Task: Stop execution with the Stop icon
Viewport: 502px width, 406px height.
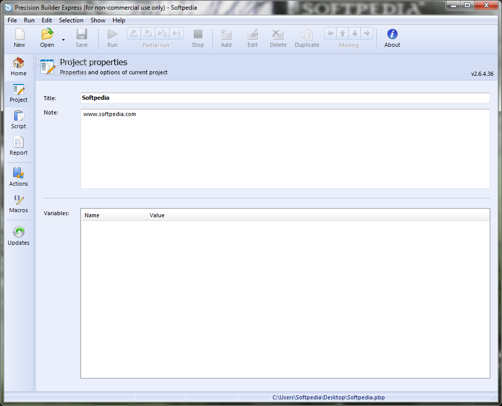Action: click(198, 38)
